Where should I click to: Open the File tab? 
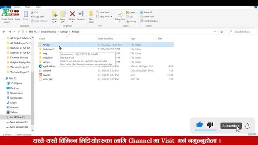(x=6, y=7)
